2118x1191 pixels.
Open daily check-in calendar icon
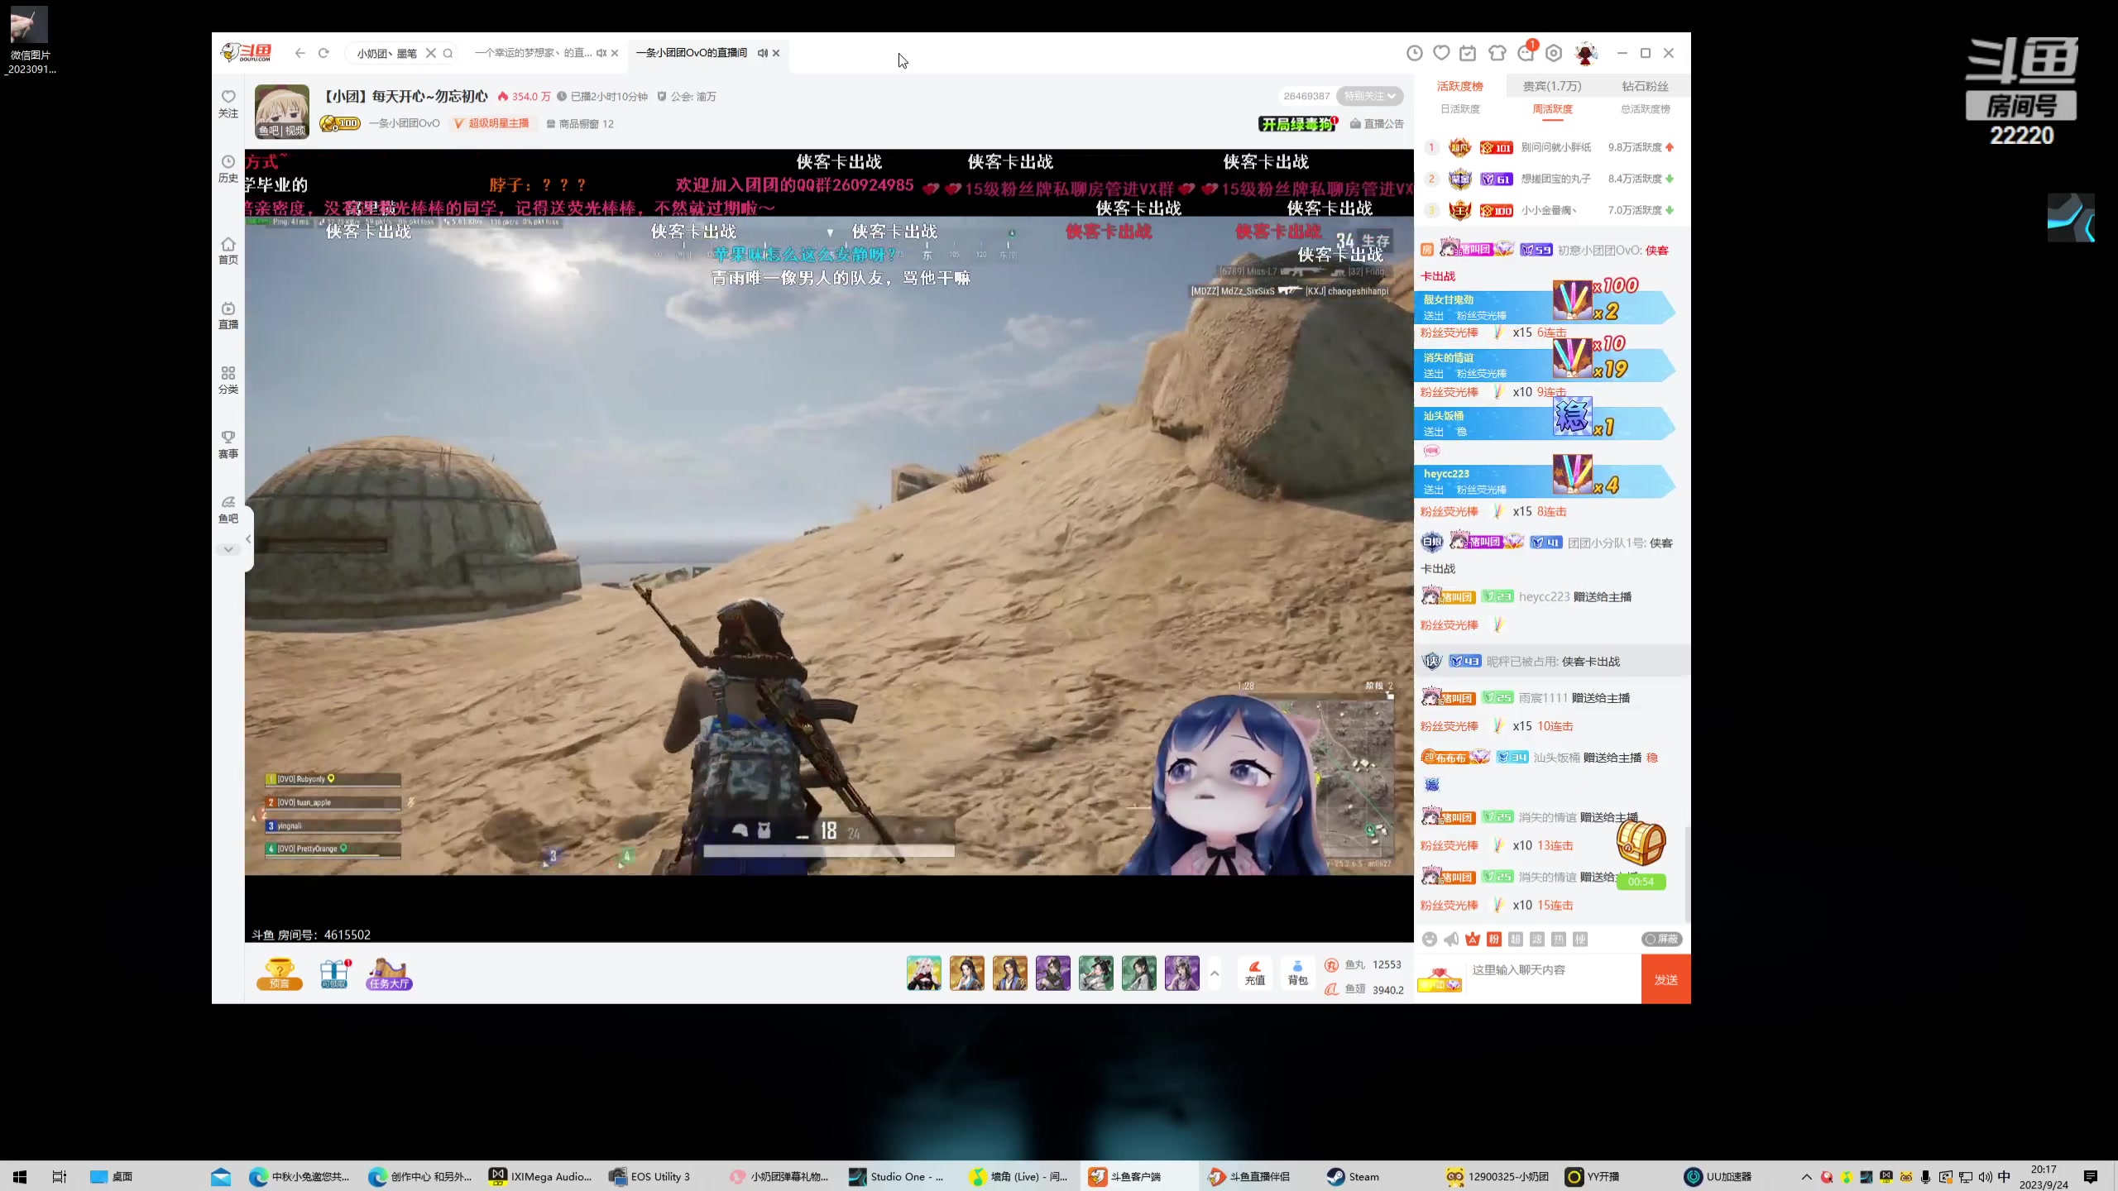point(1468,53)
